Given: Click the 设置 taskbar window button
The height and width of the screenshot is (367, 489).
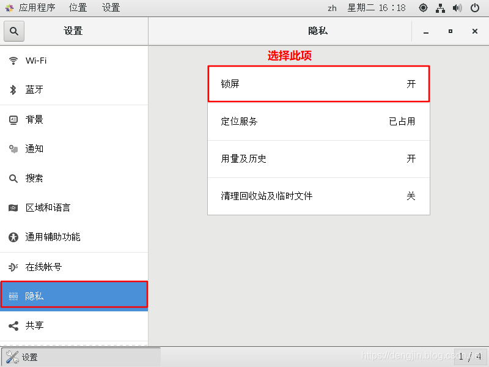Looking at the screenshot, I should [x=81, y=357].
